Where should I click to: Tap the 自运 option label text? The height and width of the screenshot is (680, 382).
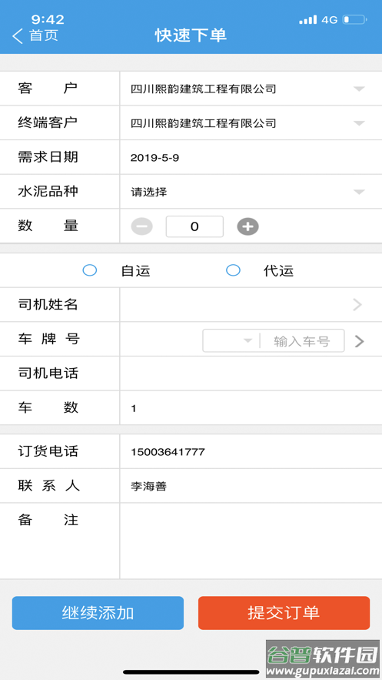tap(135, 271)
